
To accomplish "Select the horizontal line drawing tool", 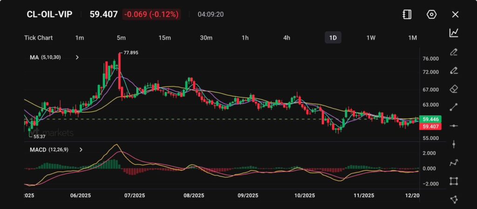I will (x=454, y=126).
